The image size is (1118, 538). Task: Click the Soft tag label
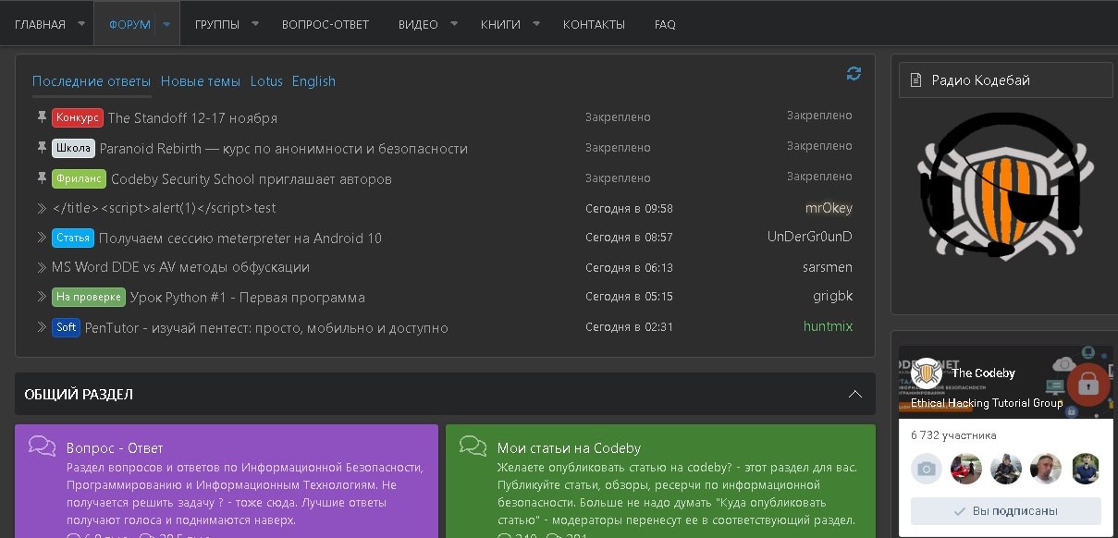[66, 327]
